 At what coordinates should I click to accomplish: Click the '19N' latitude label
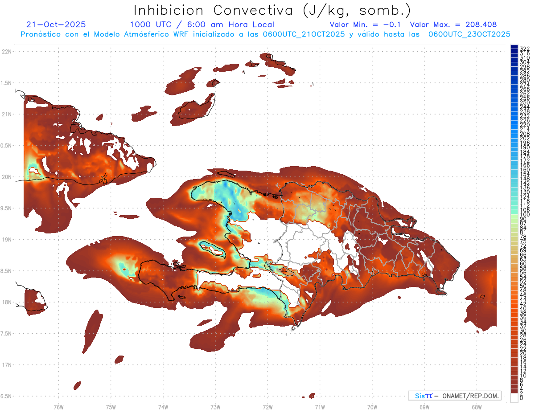coord(6,240)
